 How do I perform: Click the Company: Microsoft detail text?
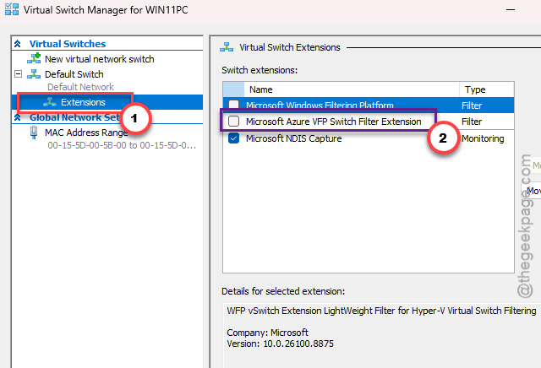[267, 333]
